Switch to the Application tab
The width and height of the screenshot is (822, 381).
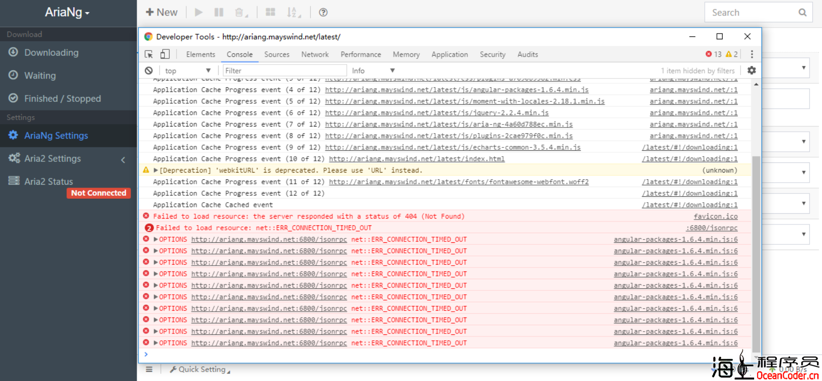(450, 54)
